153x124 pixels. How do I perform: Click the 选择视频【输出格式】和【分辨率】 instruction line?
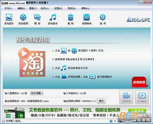pyautogui.click(x=73, y=59)
